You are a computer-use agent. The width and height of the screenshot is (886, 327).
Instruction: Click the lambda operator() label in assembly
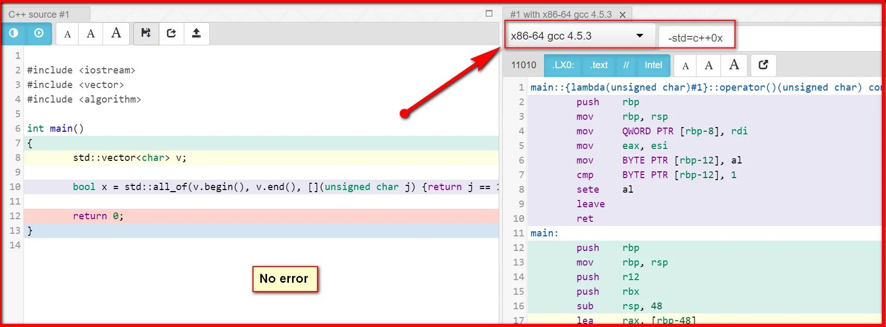point(705,87)
